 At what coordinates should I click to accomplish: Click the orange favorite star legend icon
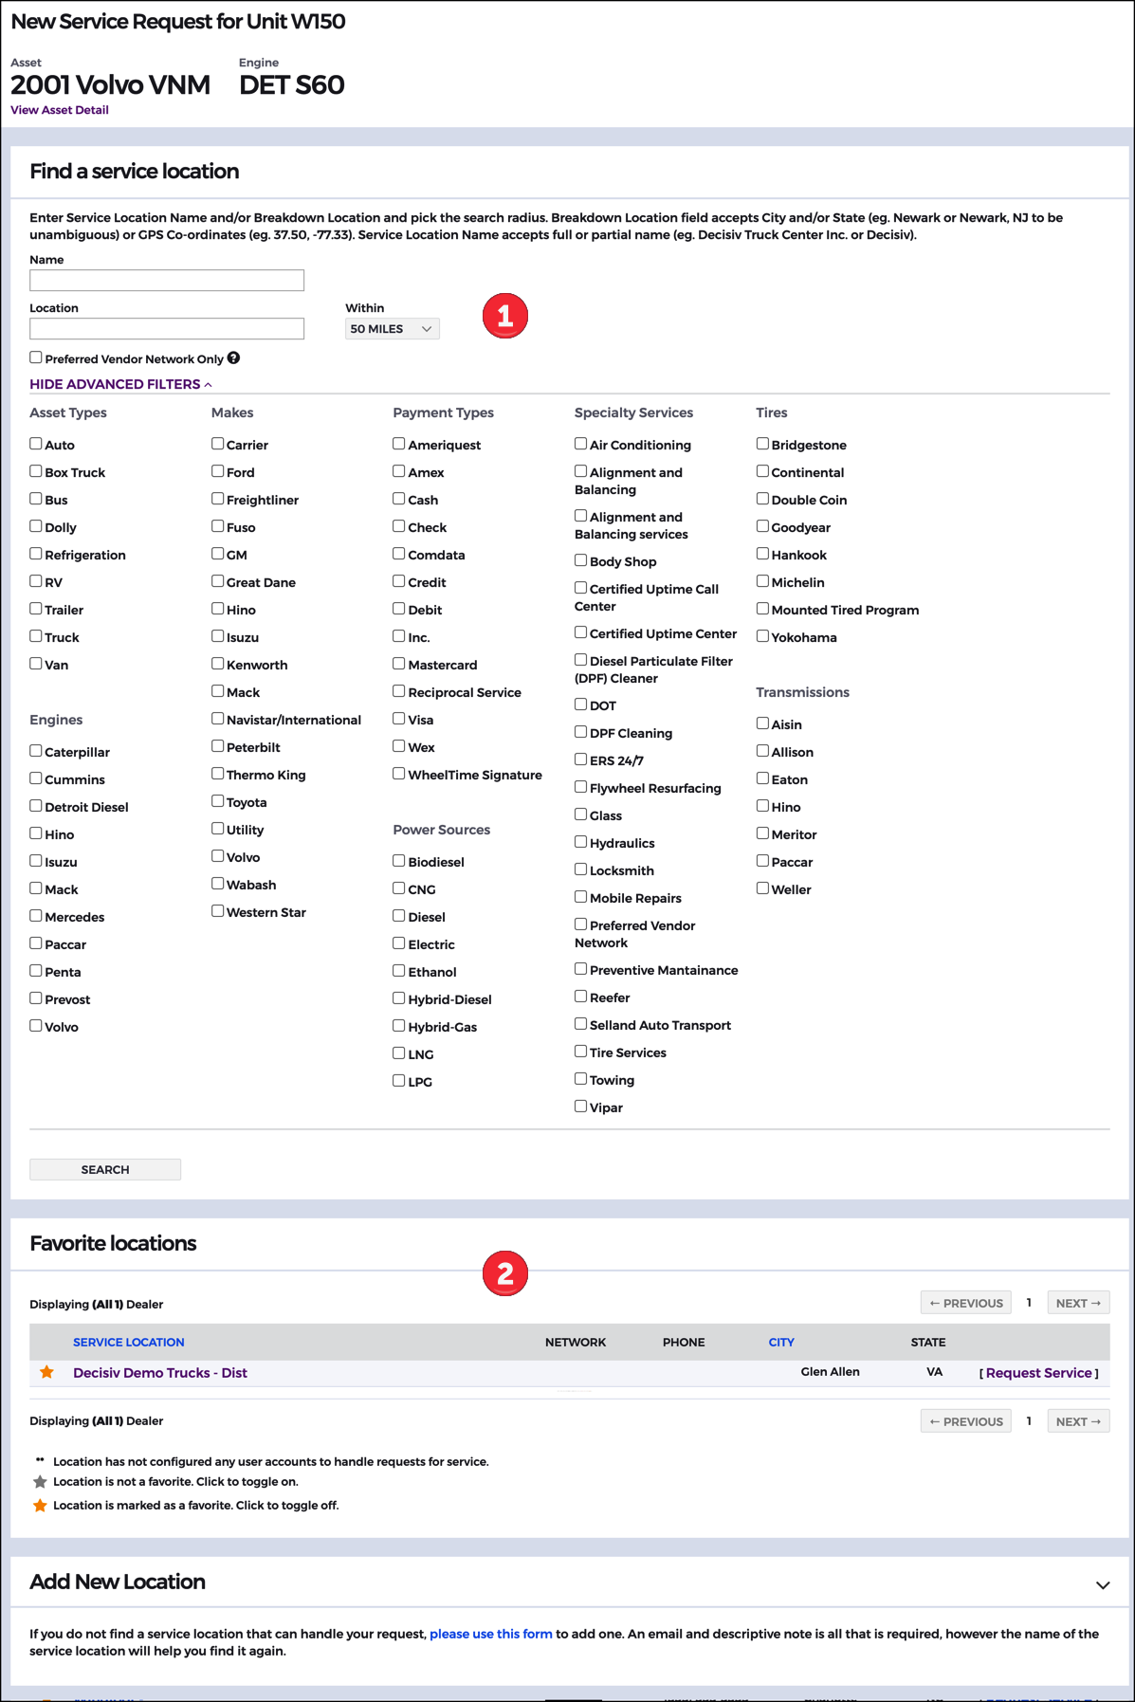[x=40, y=1506]
